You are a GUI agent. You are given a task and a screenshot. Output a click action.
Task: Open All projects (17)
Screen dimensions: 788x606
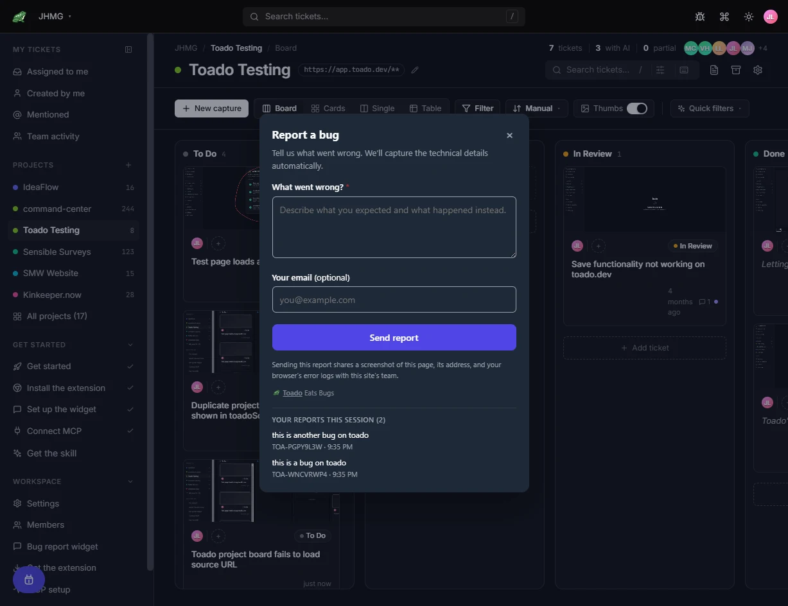coord(74,316)
